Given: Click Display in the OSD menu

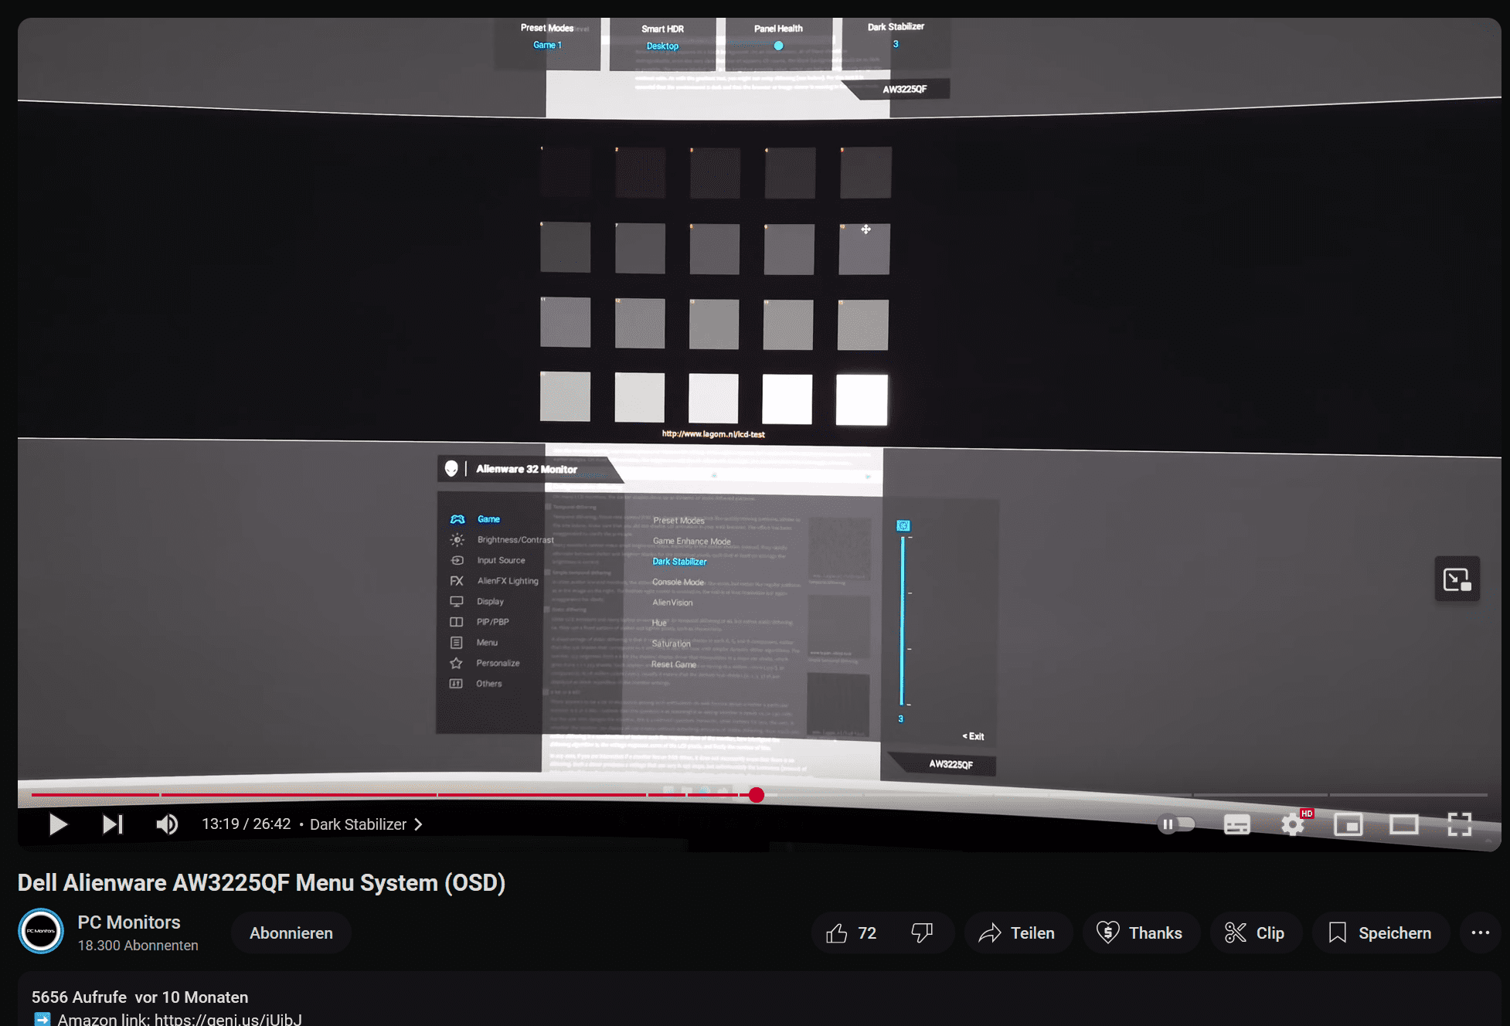Looking at the screenshot, I should [x=490, y=601].
